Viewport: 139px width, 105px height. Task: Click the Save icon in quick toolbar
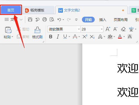point(30,20)
